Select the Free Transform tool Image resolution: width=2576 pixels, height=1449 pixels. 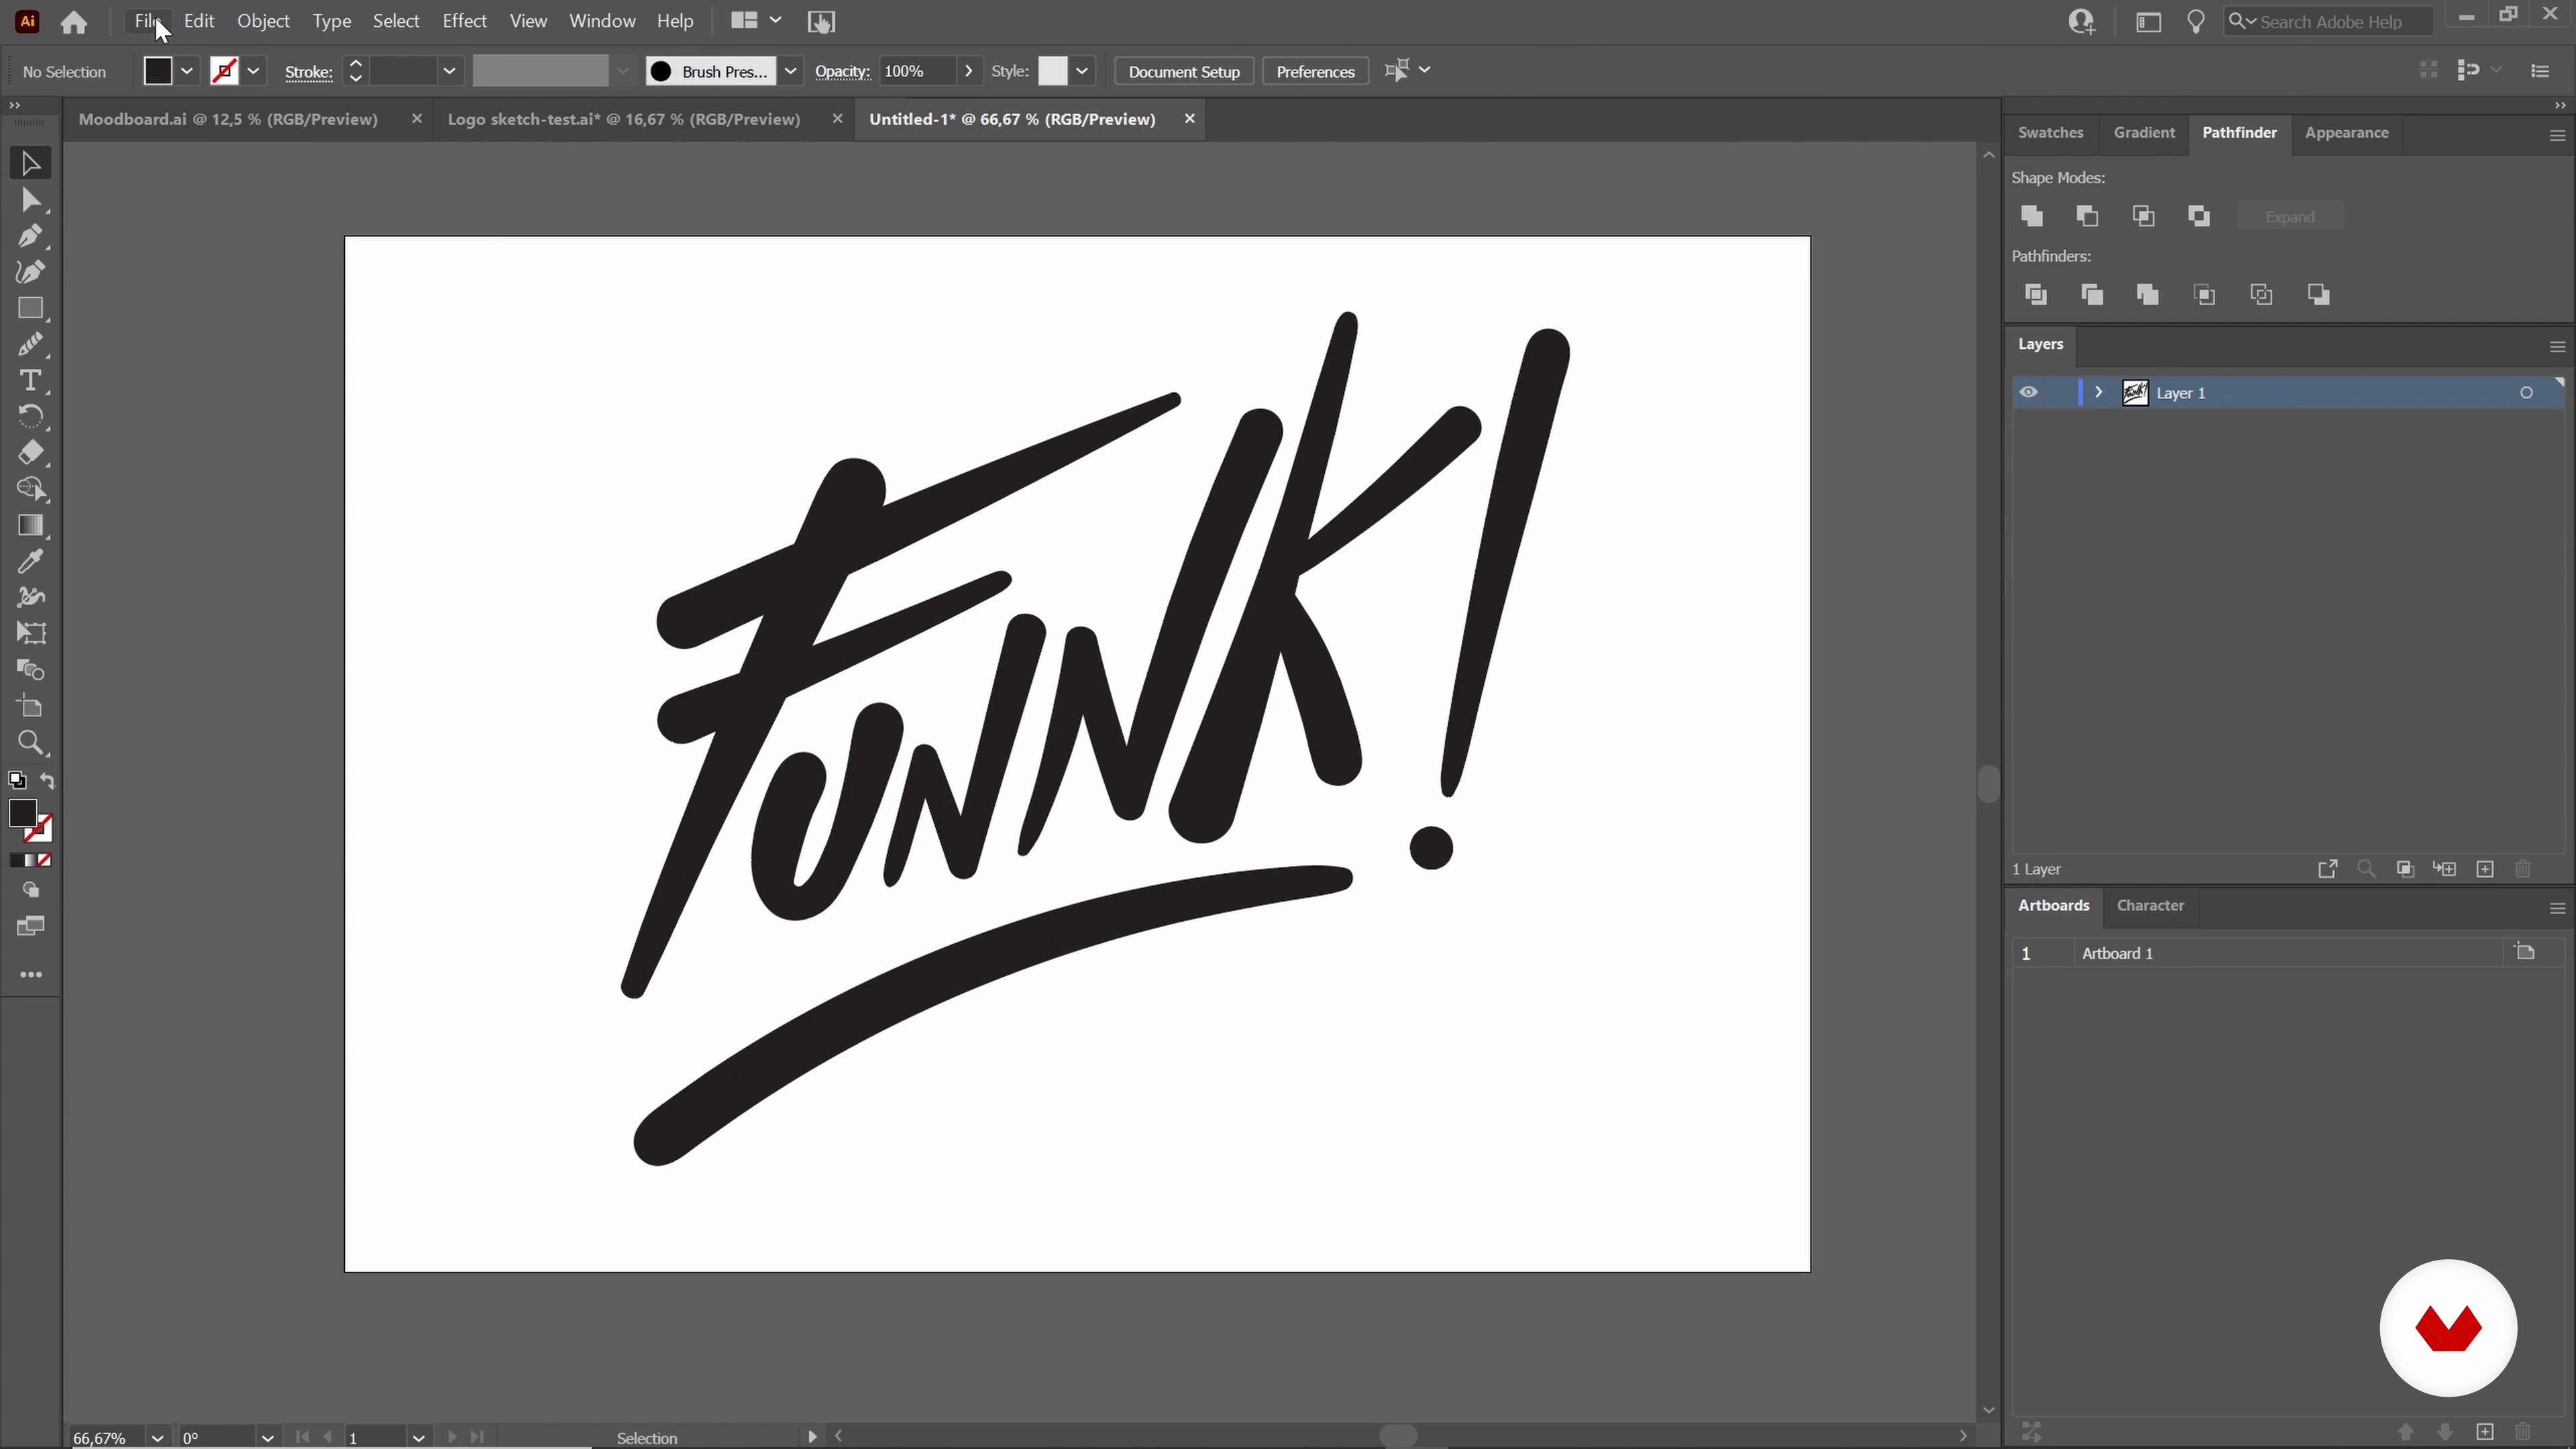[30, 633]
